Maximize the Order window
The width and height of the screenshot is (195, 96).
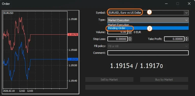(x=178, y=4)
